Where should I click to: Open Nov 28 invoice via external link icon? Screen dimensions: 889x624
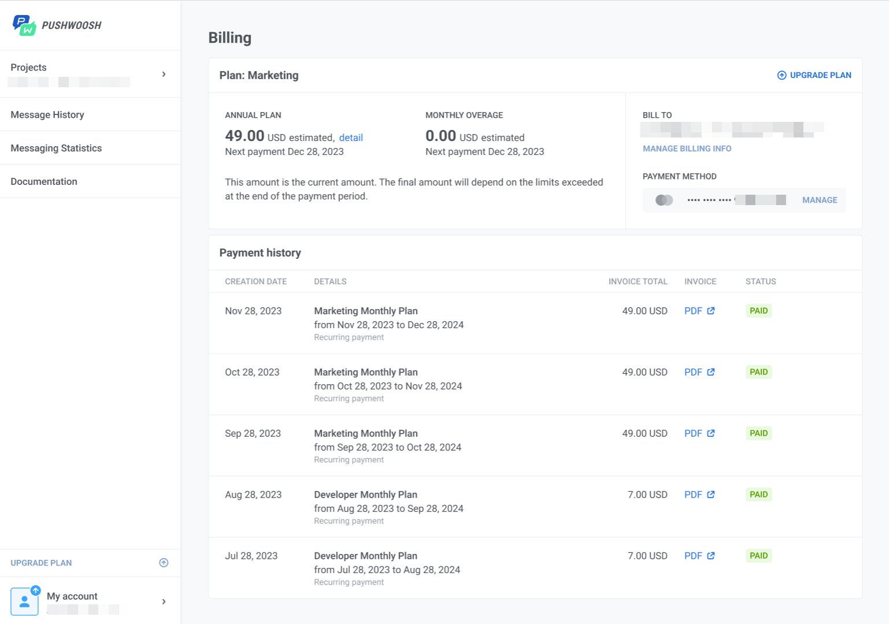(711, 310)
